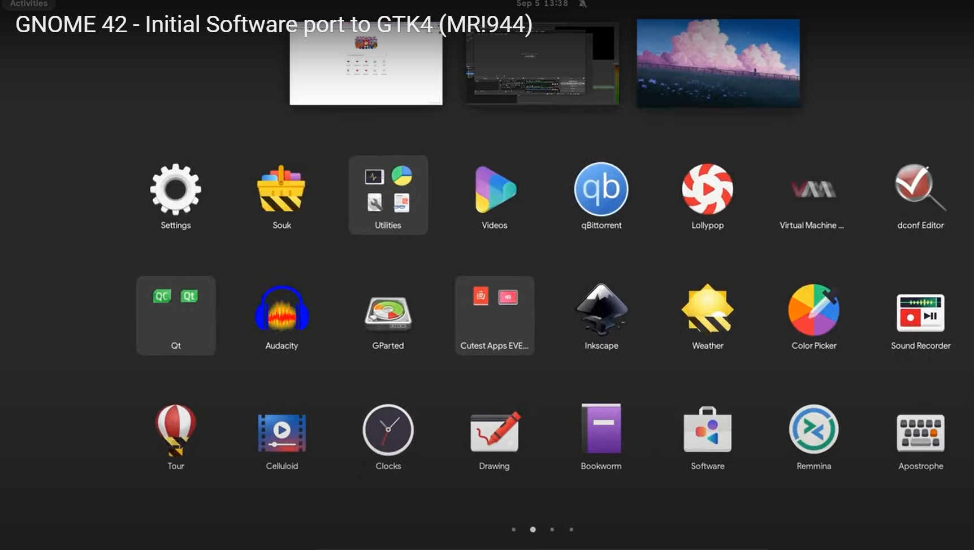Switch to the first app grid page dot

513,530
